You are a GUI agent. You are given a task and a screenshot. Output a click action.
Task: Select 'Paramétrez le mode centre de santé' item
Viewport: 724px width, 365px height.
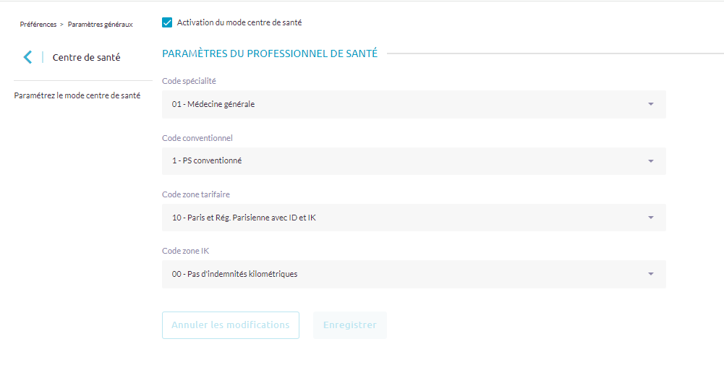[77, 95]
